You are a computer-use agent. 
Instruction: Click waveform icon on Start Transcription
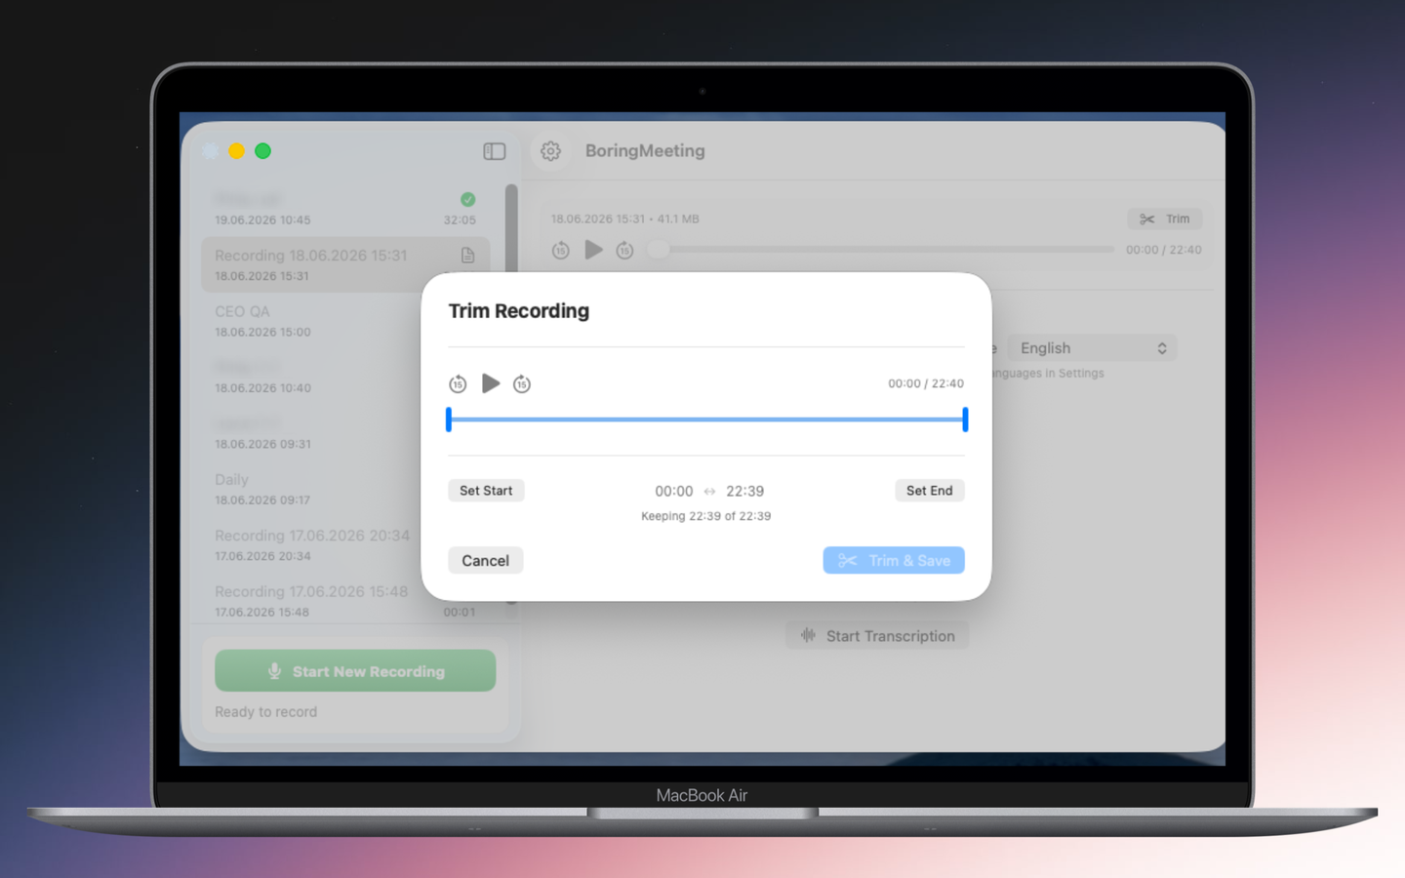(x=808, y=635)
